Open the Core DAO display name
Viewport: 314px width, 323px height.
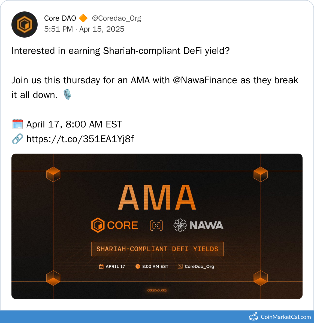tap(60, 18)
